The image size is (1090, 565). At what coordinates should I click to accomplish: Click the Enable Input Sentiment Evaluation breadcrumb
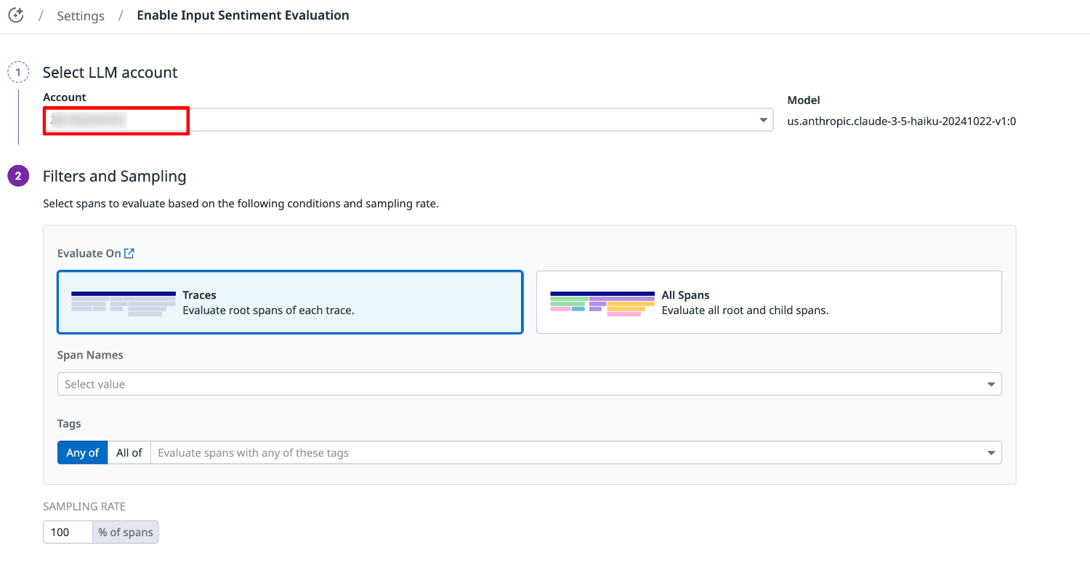(x=243, y=15)
